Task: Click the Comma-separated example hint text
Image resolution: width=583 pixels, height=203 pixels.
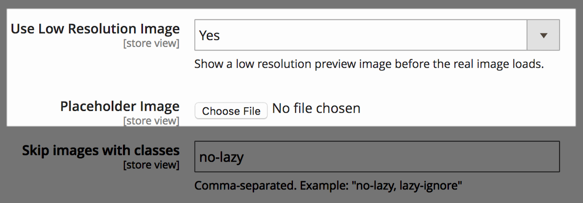Action: click(x=328, y=186)
